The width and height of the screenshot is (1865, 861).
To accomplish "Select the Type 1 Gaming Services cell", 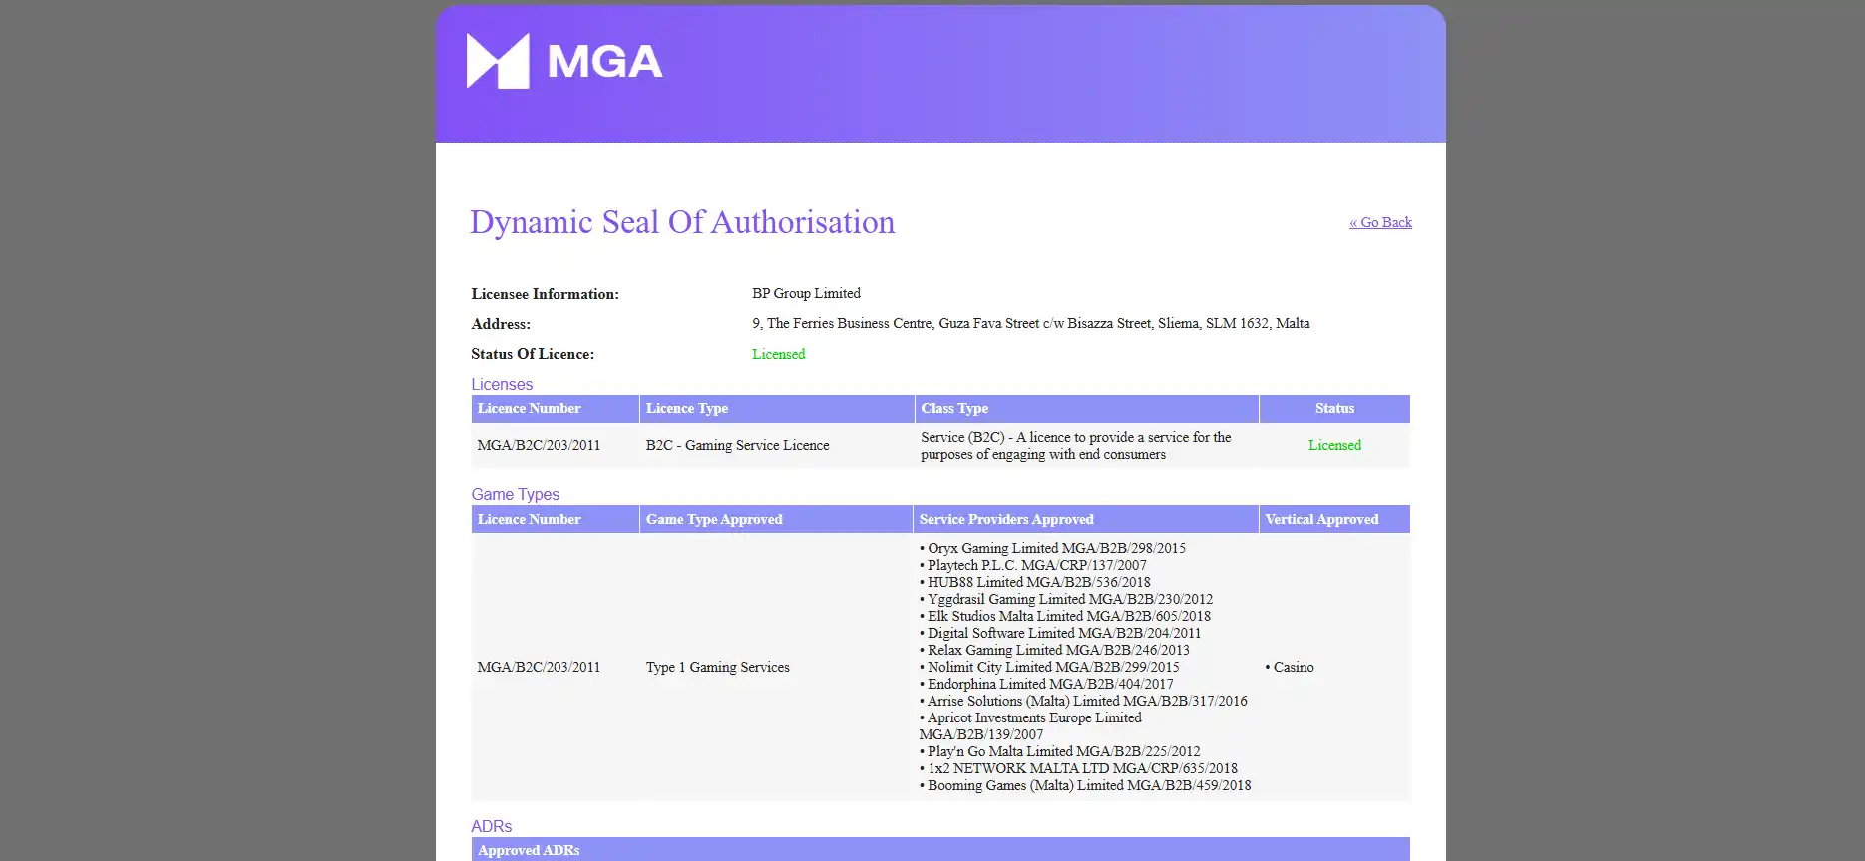I will (717, 667).
